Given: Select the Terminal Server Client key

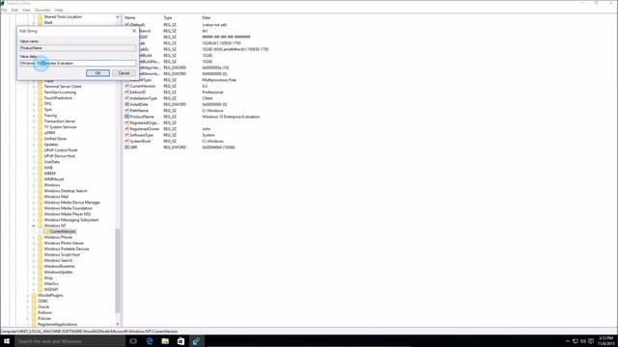Looking at the screenshot, I should tap(63, 86).
